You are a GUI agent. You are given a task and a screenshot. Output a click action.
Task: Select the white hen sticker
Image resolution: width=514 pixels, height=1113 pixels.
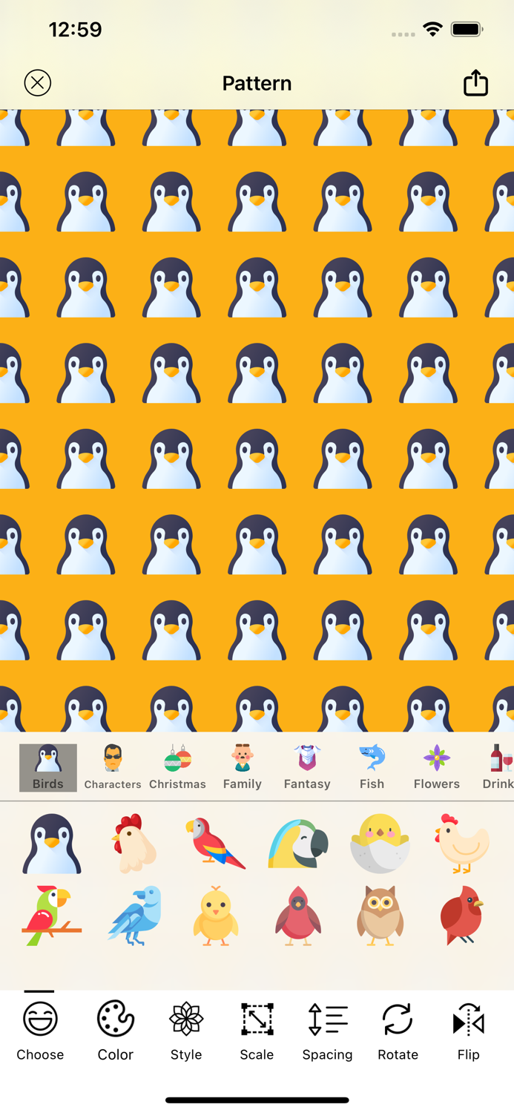pos(462,844)
